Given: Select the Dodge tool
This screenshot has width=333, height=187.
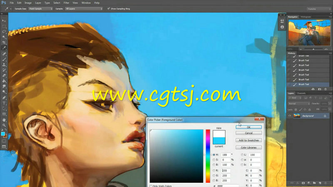Looking at the screenshot, I should 4,92.
